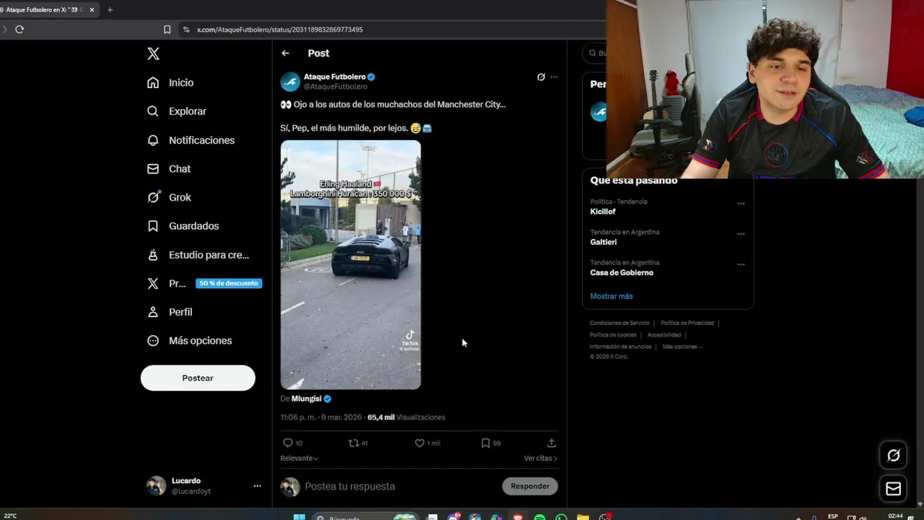Click the X logo in sidebar
Viewport: 924px width, 520px height.
(x=153, y=53)
